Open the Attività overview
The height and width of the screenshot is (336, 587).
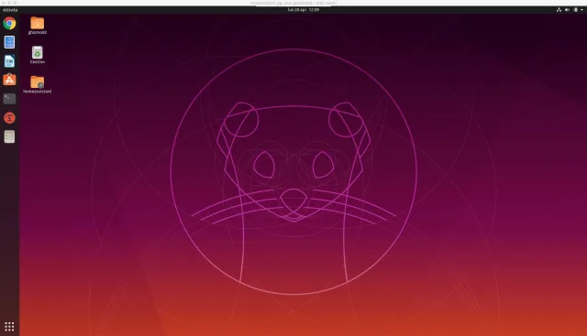pos(10,10)
